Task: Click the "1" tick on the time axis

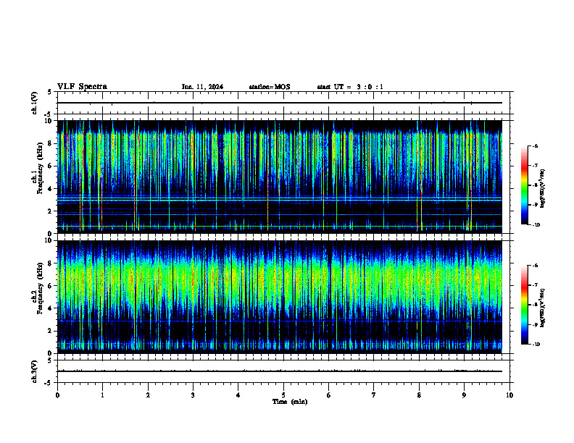Action: click(x=102, y=395)
